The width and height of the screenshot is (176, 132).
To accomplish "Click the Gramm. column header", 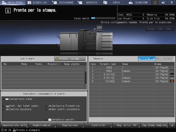I will coord(158,64).
